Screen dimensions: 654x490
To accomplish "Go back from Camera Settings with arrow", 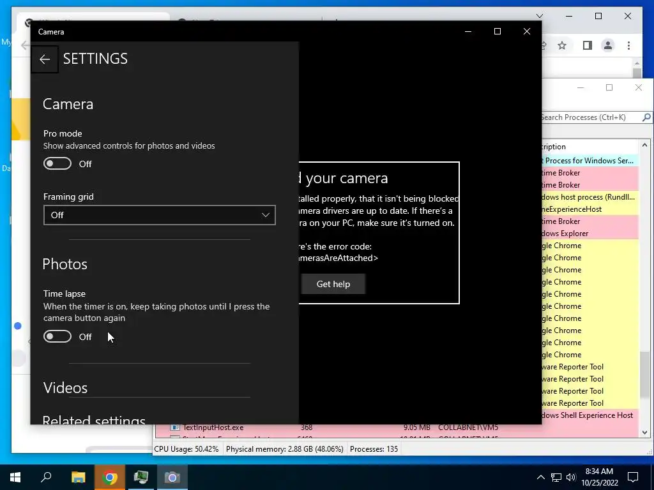I will pyautogui.click(x=45, y=59).
